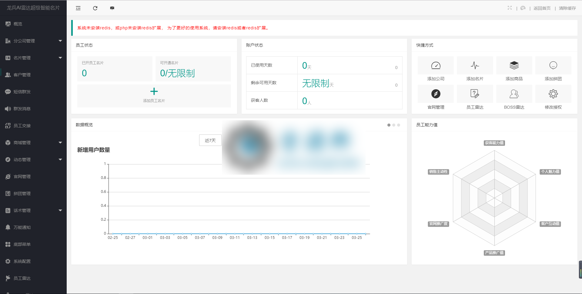Click the refresh page icon
The image size is (582, 294).
(95, 8)
